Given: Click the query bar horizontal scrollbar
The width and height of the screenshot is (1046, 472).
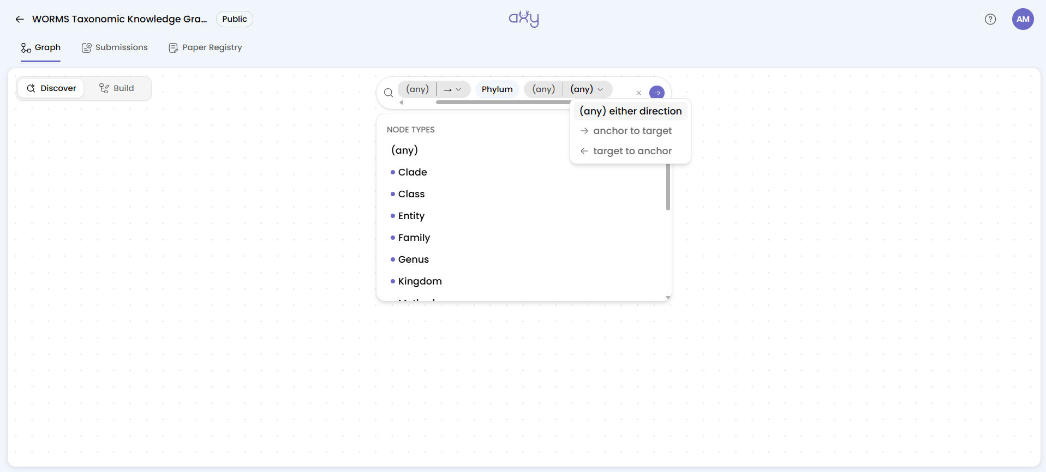Looking at the screenshot, I should (x=503, y=102).
